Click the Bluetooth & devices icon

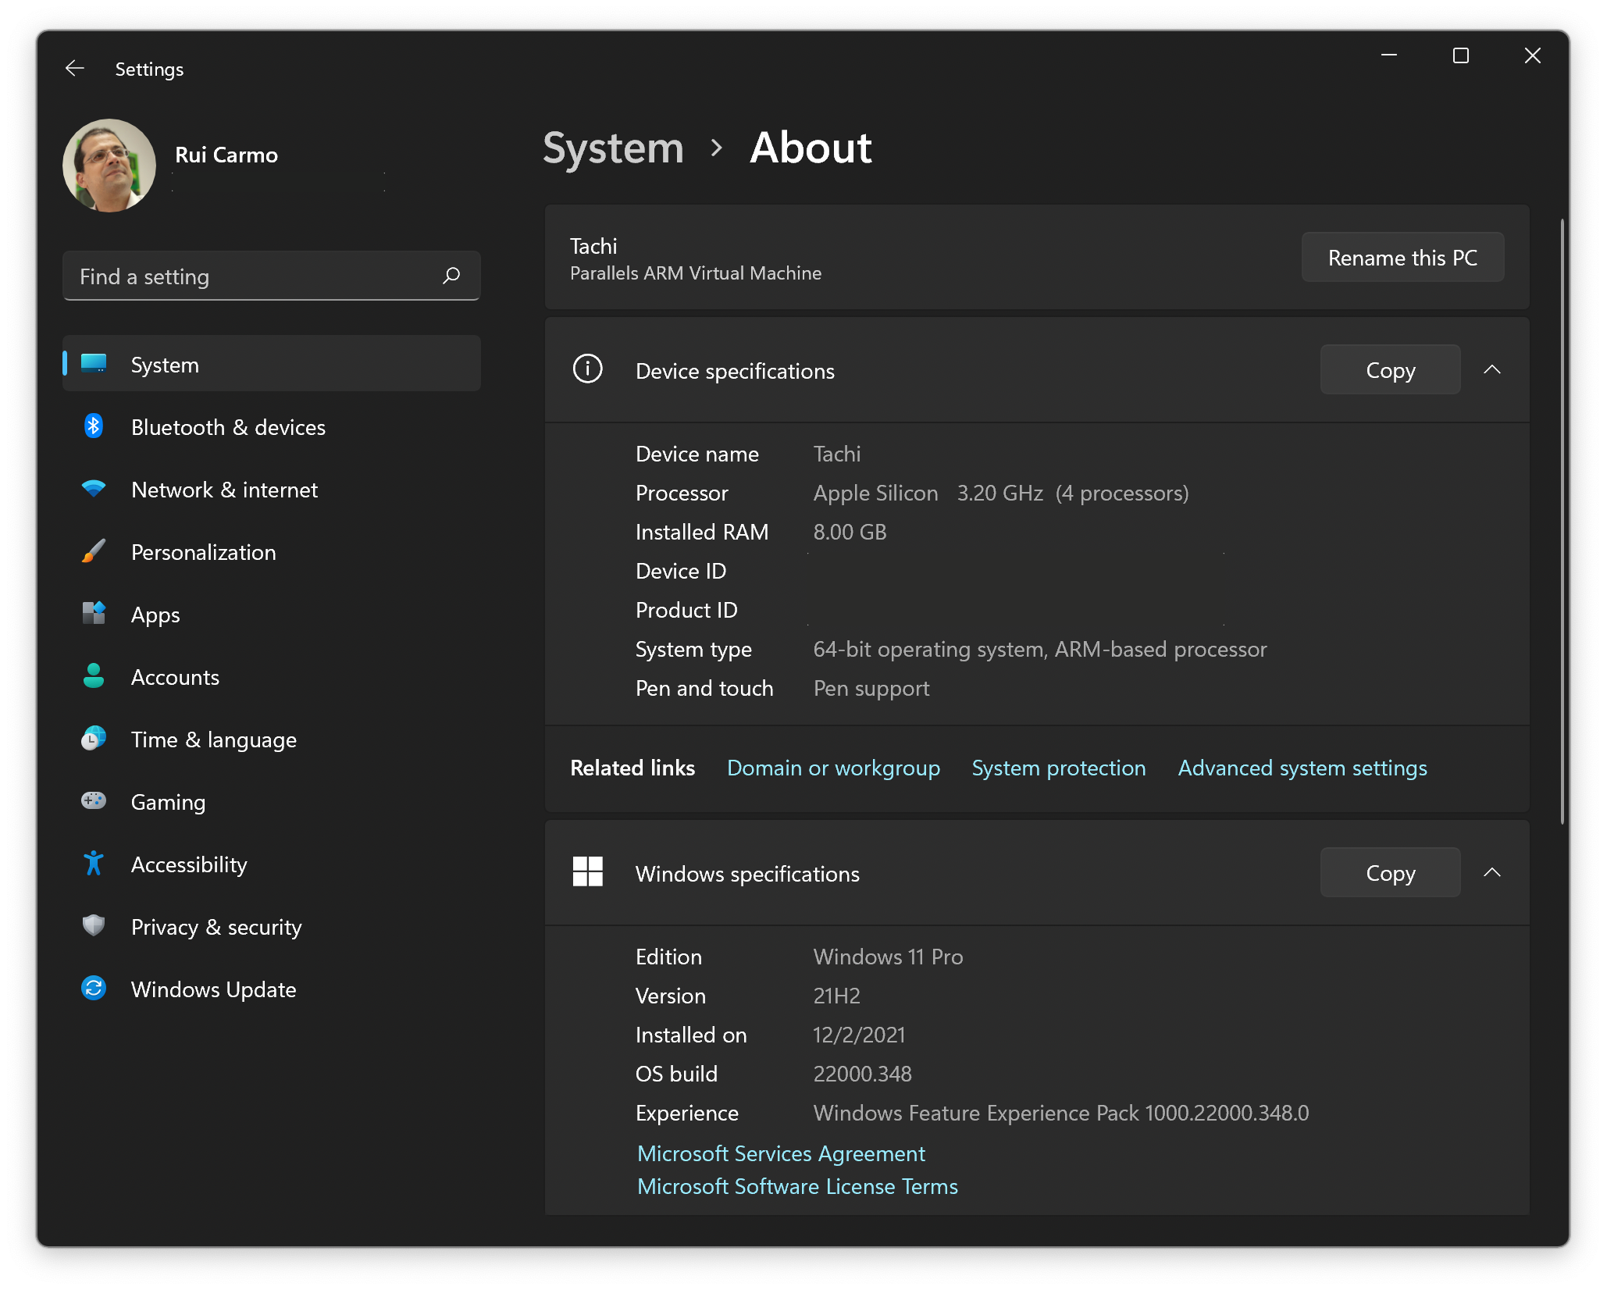point(94,426)
